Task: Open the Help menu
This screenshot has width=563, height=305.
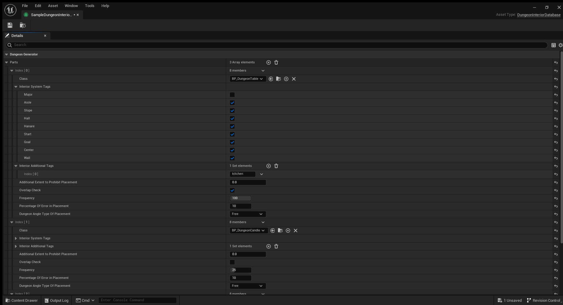Action: [x=105, y=6]
